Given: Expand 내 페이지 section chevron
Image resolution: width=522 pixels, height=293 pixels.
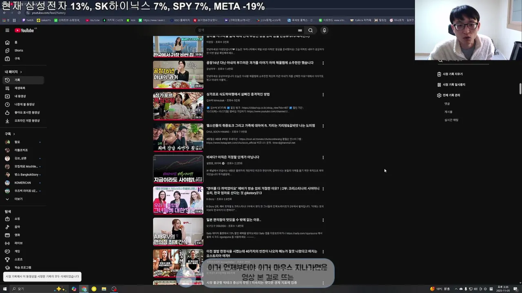Looking at the screenshot, I should (21, 72).
